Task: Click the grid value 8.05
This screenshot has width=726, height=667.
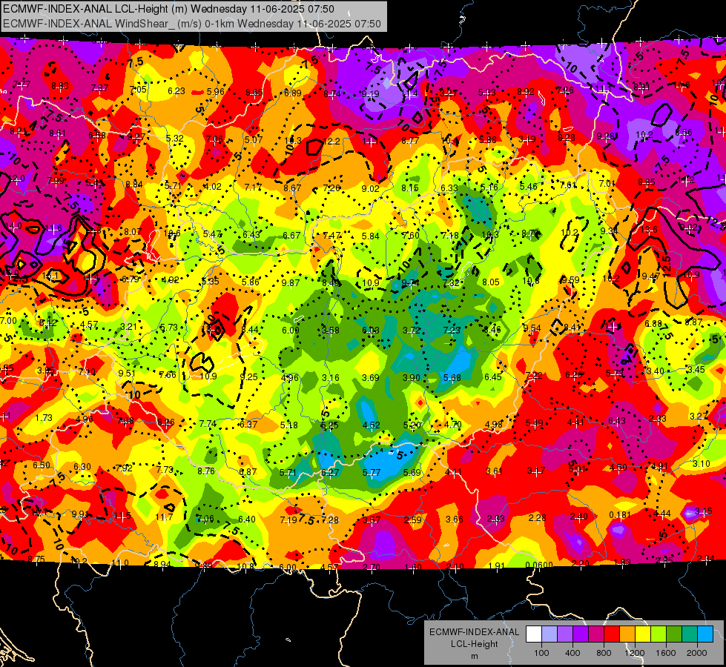Action: point(491,282)
